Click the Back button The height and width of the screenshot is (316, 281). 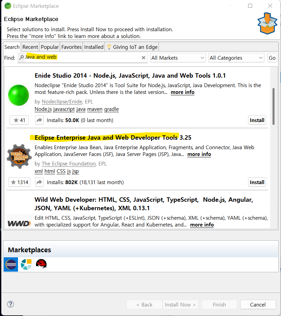(x=145, y=304)
